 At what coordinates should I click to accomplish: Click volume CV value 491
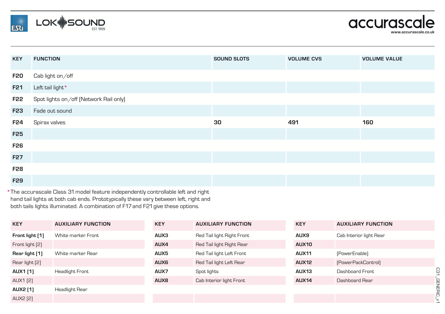pyautogui.click(x=293, y=122)
